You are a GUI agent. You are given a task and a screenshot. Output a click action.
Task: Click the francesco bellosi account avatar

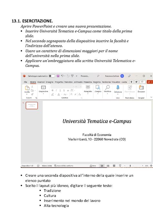(122, 76)
